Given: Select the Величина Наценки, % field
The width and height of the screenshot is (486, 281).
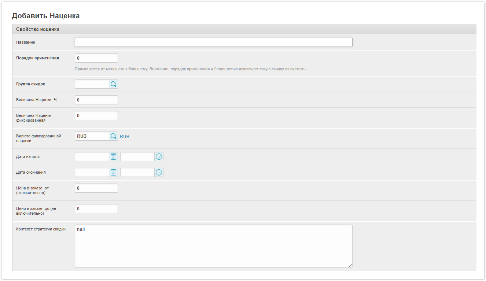Looking at the screenshot, I should pos(96,100).
